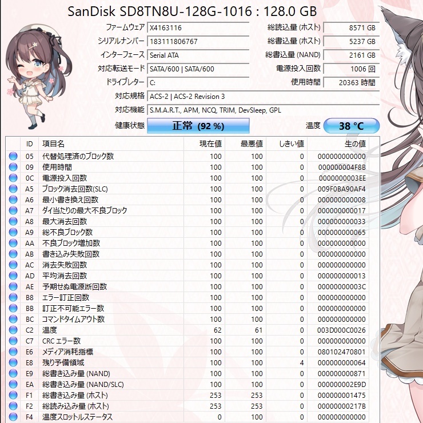Click the status icon for attribute A9
The width and height of the screenshot is (423, 423).
(x=13, y=232)
